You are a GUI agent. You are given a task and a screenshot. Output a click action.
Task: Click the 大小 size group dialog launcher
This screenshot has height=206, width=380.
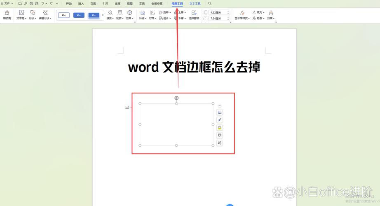tap(230, 22)
